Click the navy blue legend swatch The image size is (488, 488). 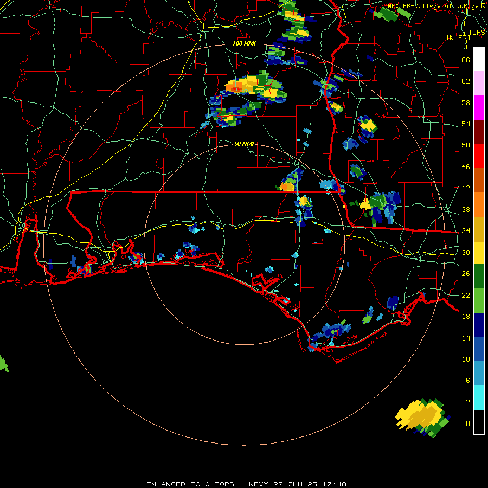479,325
